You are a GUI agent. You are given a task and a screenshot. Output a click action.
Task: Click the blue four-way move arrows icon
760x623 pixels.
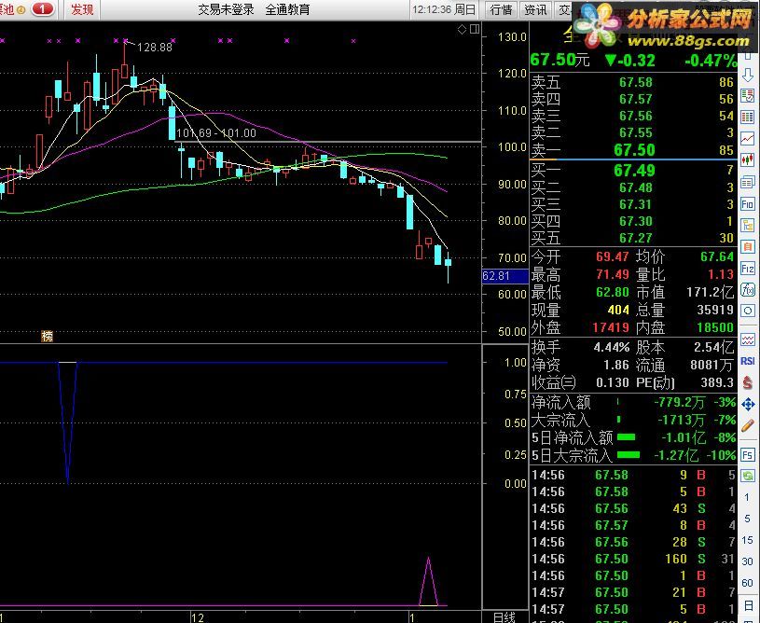coord(748,404)
